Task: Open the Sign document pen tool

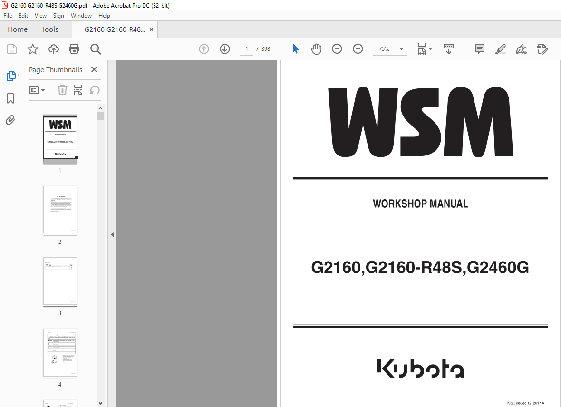Action: coord(521,49)
